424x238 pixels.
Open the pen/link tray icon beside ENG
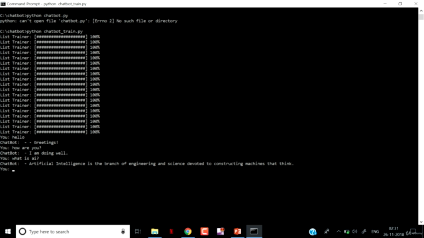[x=364, y=231]
